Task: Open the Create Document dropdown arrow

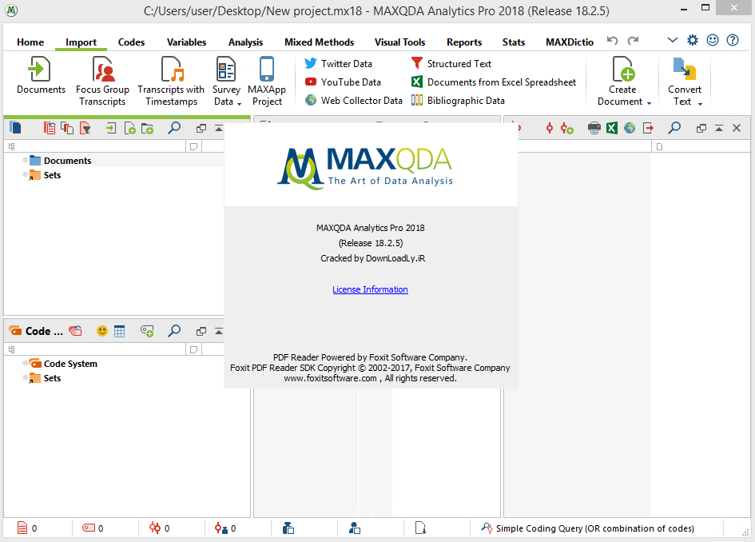Action: pos(649,103)
